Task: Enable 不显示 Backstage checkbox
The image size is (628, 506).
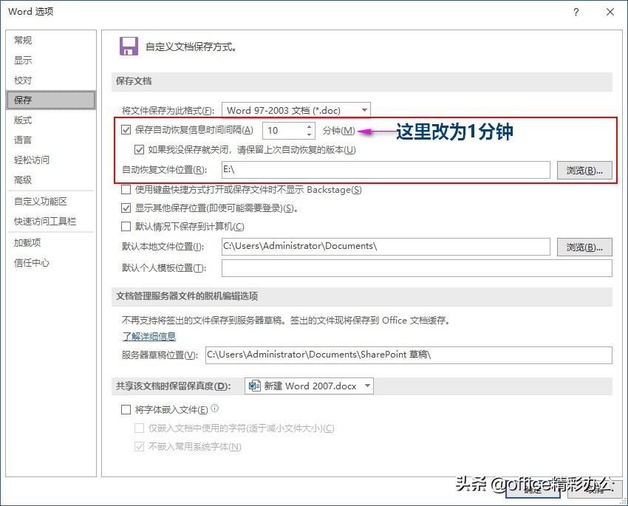Action: [126, 189]
